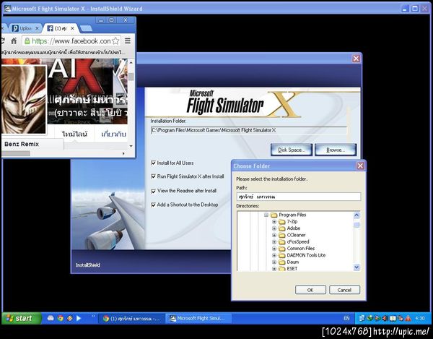Click the blue play arrow quick launch icon
433x339 pixels.
(79, 318)
